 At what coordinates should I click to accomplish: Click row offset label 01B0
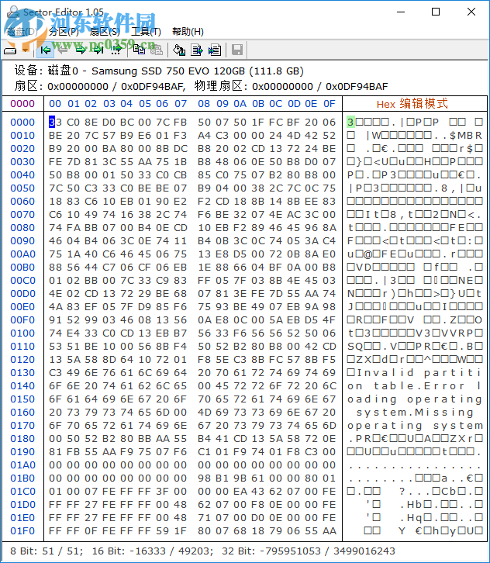[x=22, y=478]
